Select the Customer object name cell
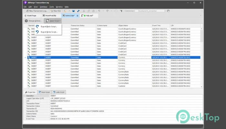 pyautogui.click(x=135, y=86)
